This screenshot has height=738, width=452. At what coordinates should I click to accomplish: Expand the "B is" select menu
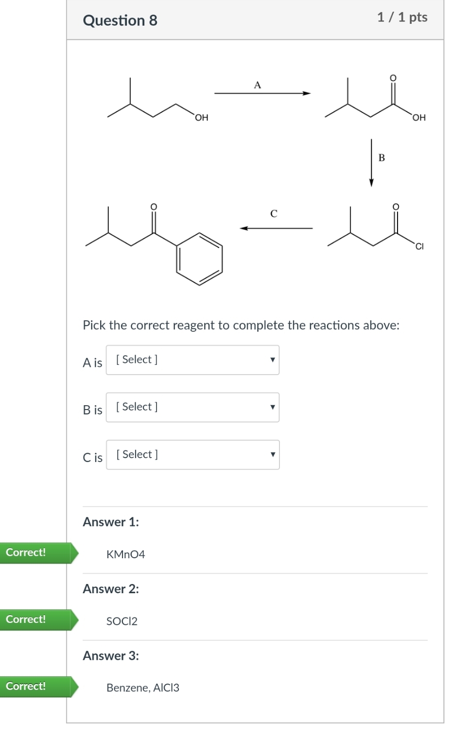coord(192,407)
